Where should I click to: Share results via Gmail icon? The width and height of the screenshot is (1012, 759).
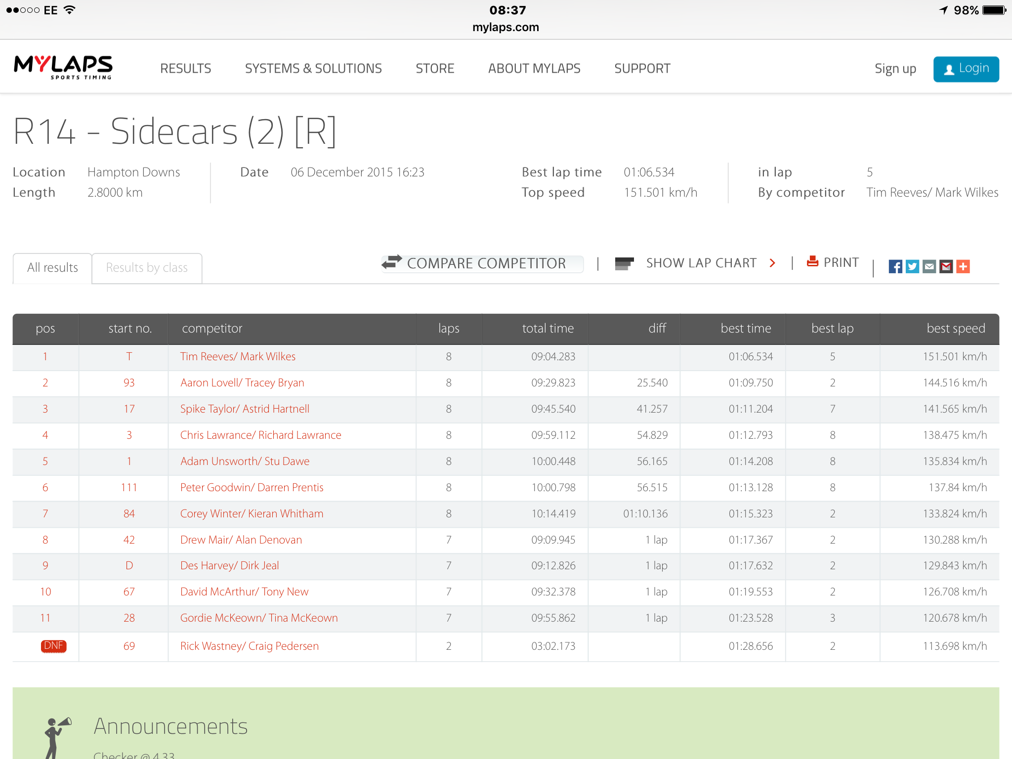tap(946, 267)
